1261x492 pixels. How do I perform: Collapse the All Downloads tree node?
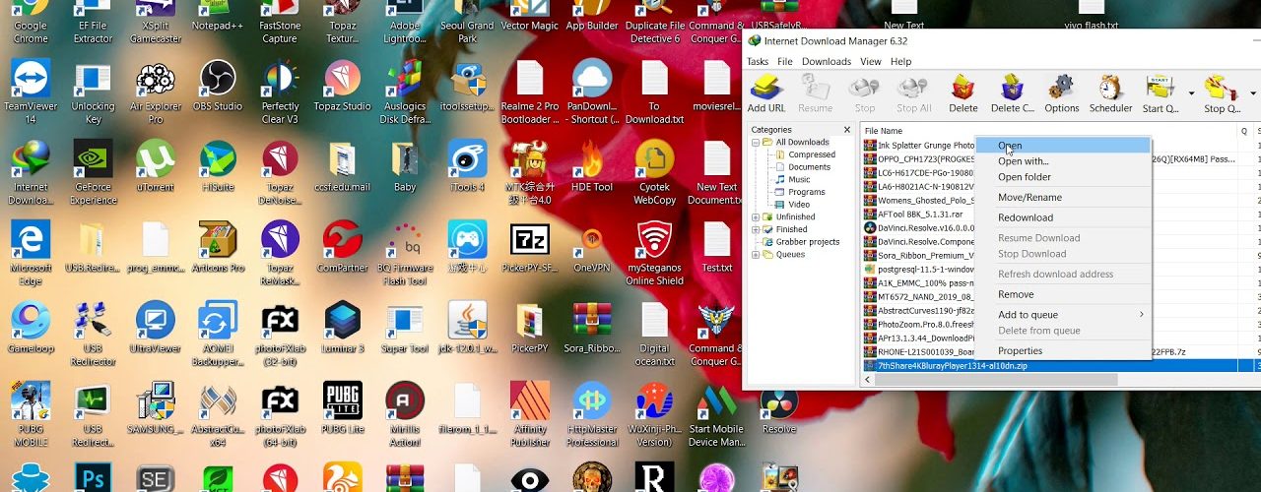pos(756,143)
